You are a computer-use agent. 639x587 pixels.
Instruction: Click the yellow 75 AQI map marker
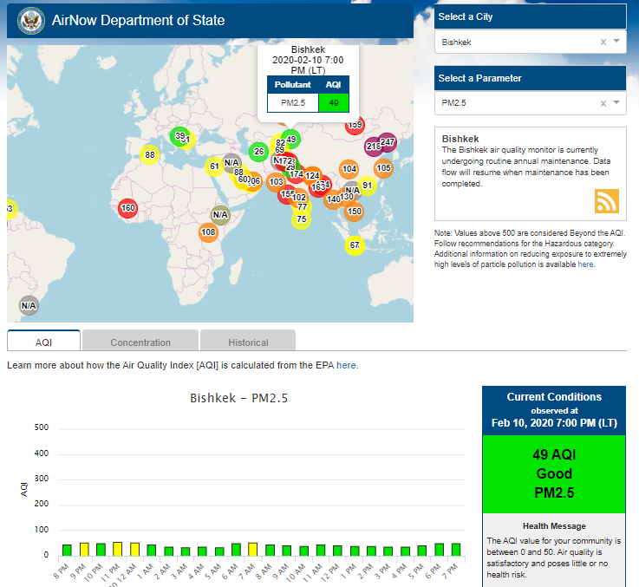(x=301, y=219)
